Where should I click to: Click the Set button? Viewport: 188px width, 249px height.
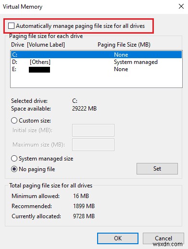(x=157, y=169)
